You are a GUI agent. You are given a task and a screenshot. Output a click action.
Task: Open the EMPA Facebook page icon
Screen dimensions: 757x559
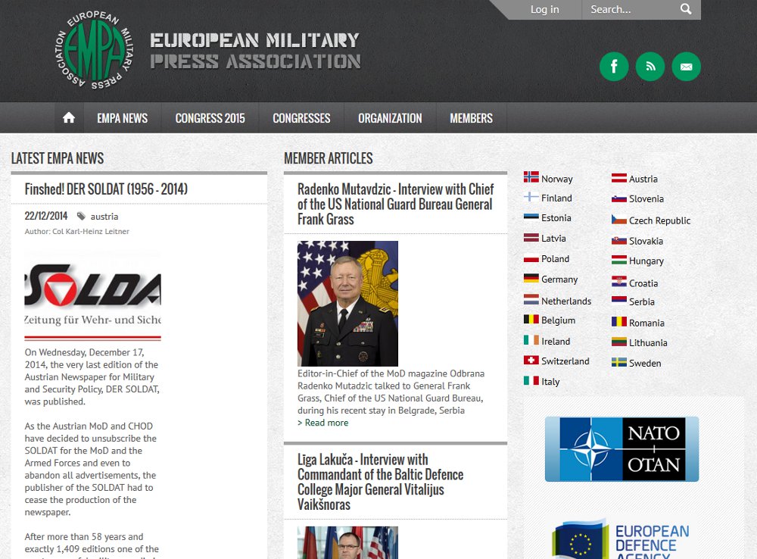[614, 67]
